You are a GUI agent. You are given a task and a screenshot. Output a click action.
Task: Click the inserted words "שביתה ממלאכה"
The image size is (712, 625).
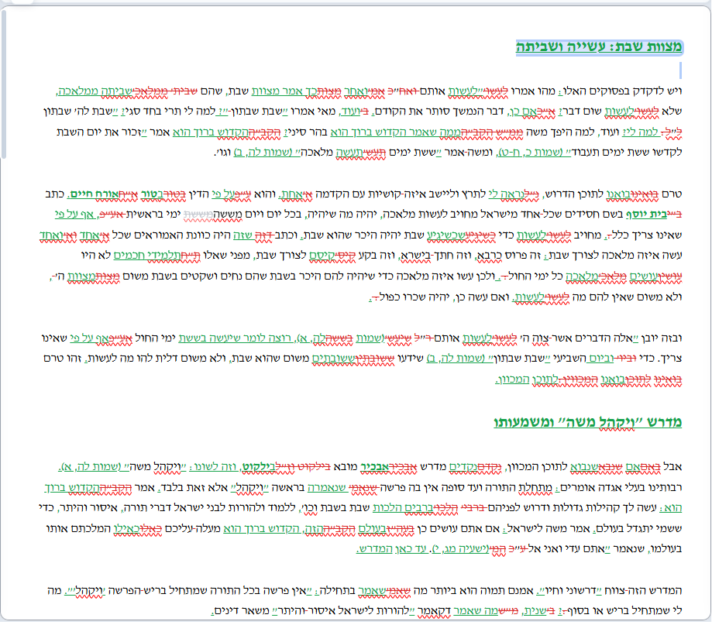pyautogui.click(x=95, y=91)
